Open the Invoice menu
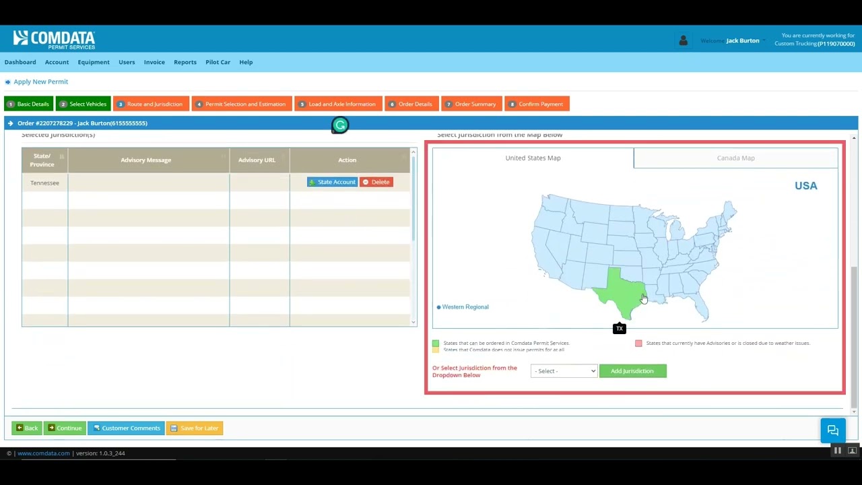The image size is (862, 485). point(154,62)
